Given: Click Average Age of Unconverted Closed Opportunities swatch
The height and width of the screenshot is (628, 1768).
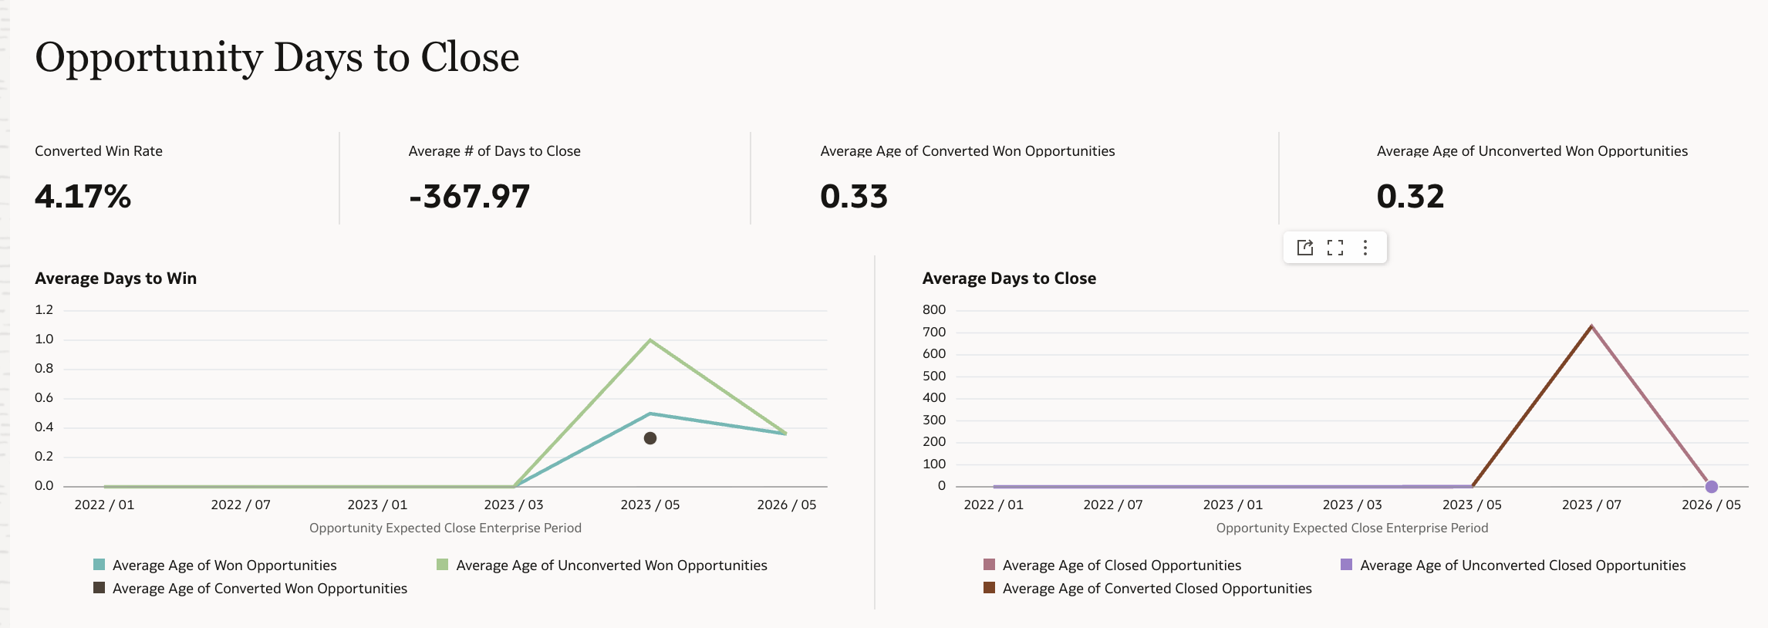Looking at the screenshot, I should point(1347,565).
